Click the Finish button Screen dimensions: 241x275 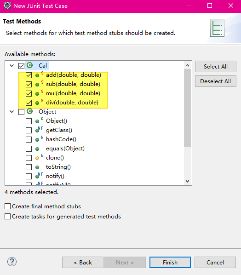pos(170,263)
